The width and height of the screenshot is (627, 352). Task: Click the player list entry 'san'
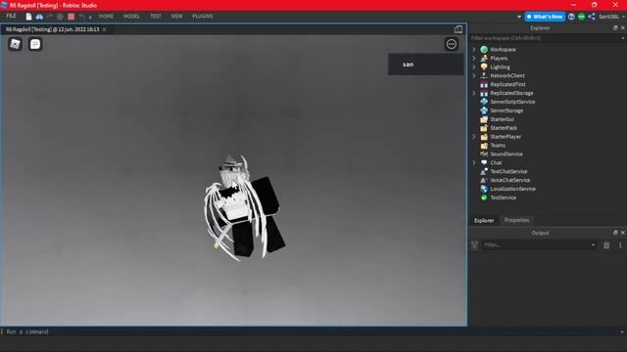(x=425, y=65)
